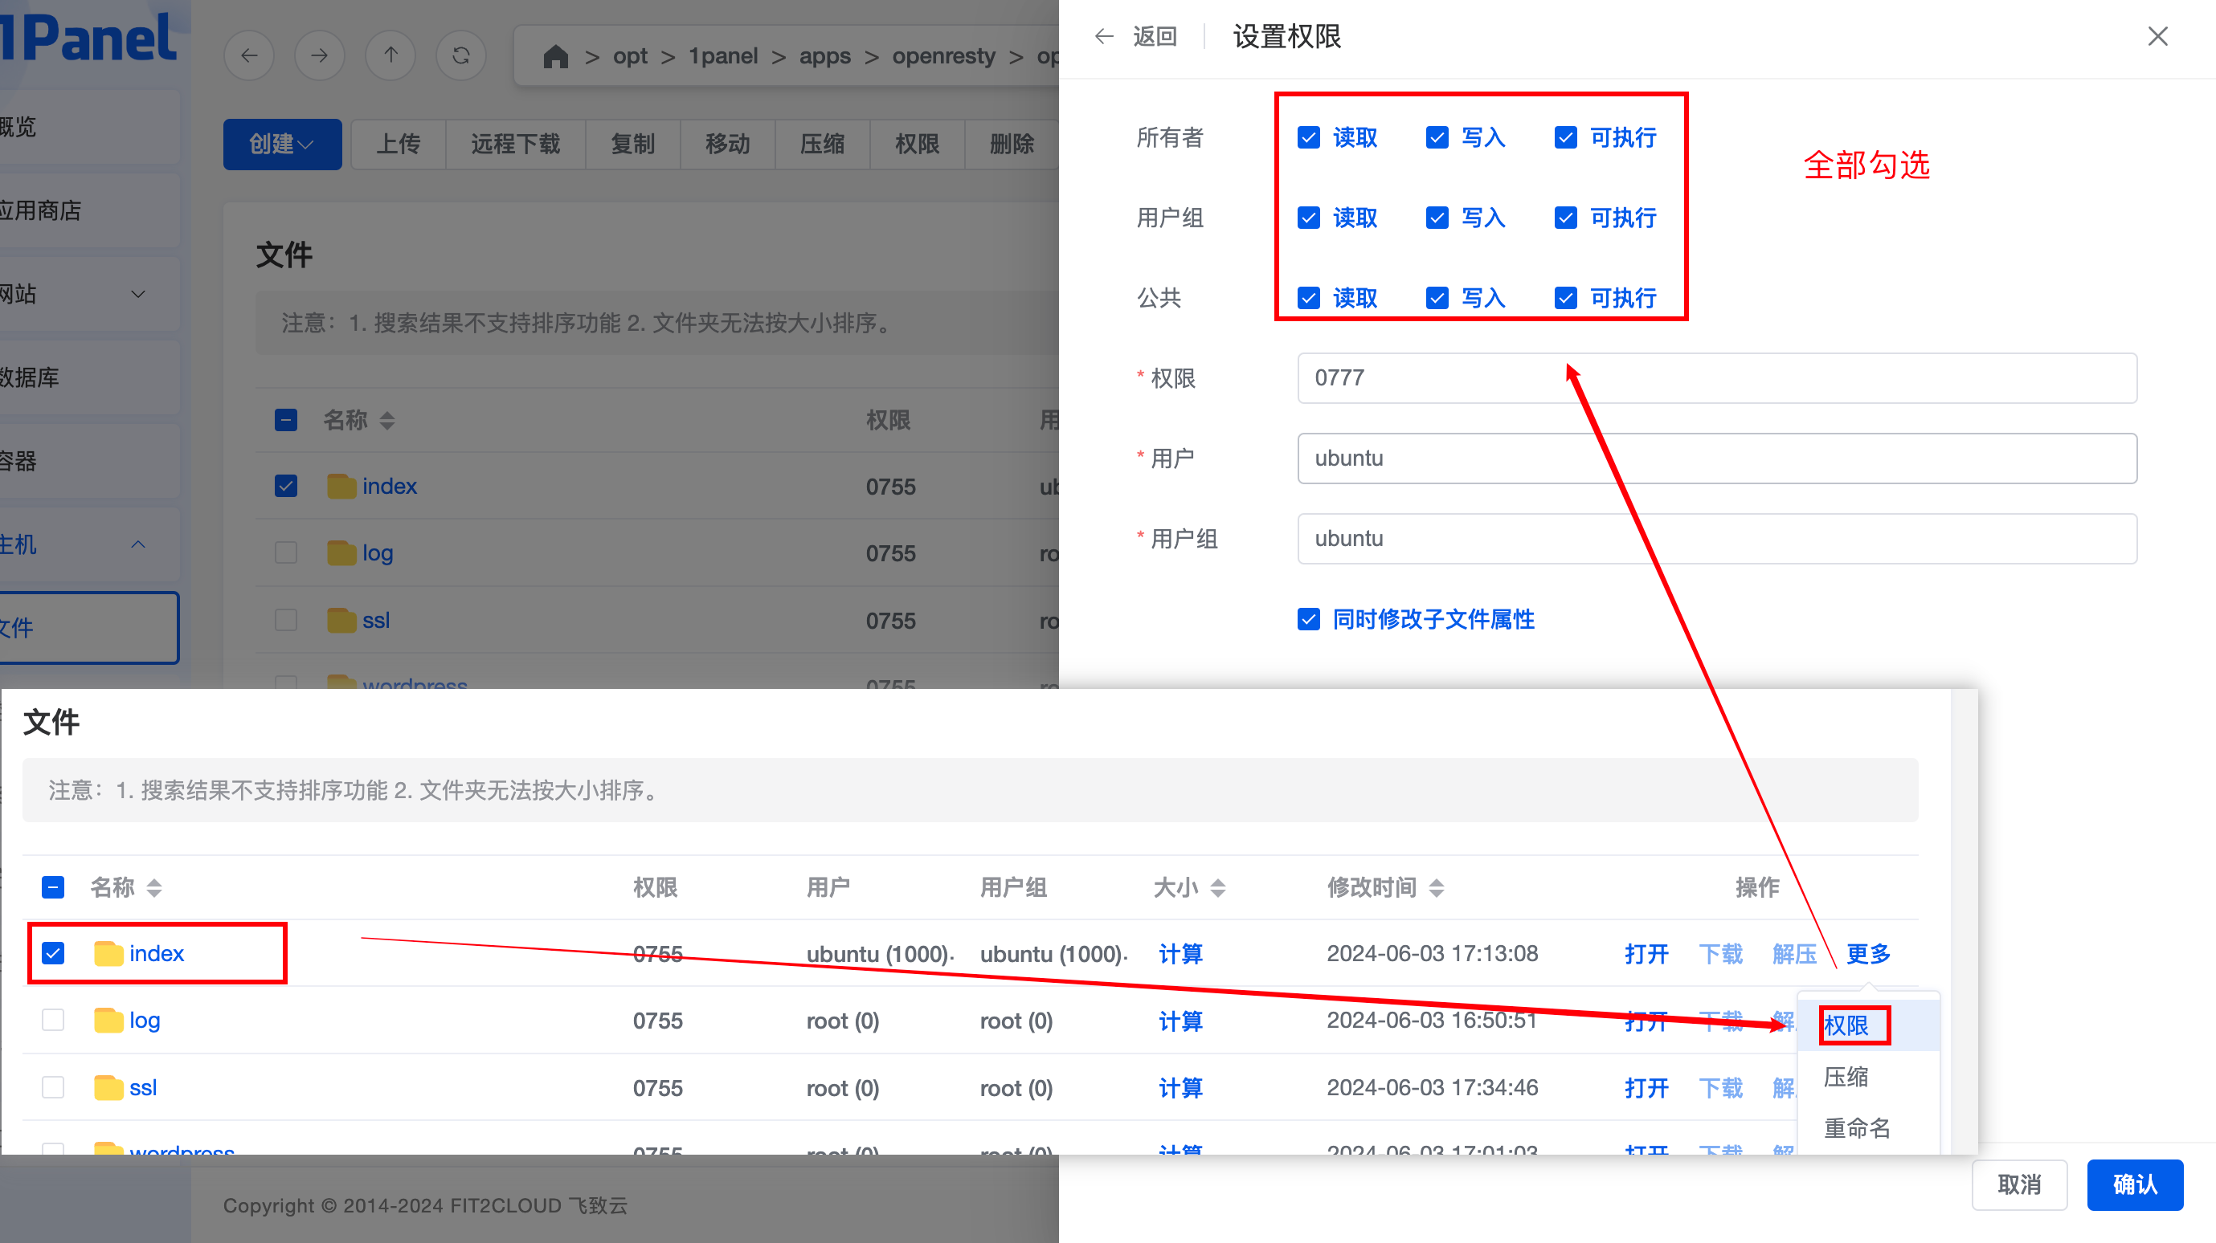The image size is (2216, 1243).
Task: Open 更多 dropdown for index row
Action: tap(1868, 954)
